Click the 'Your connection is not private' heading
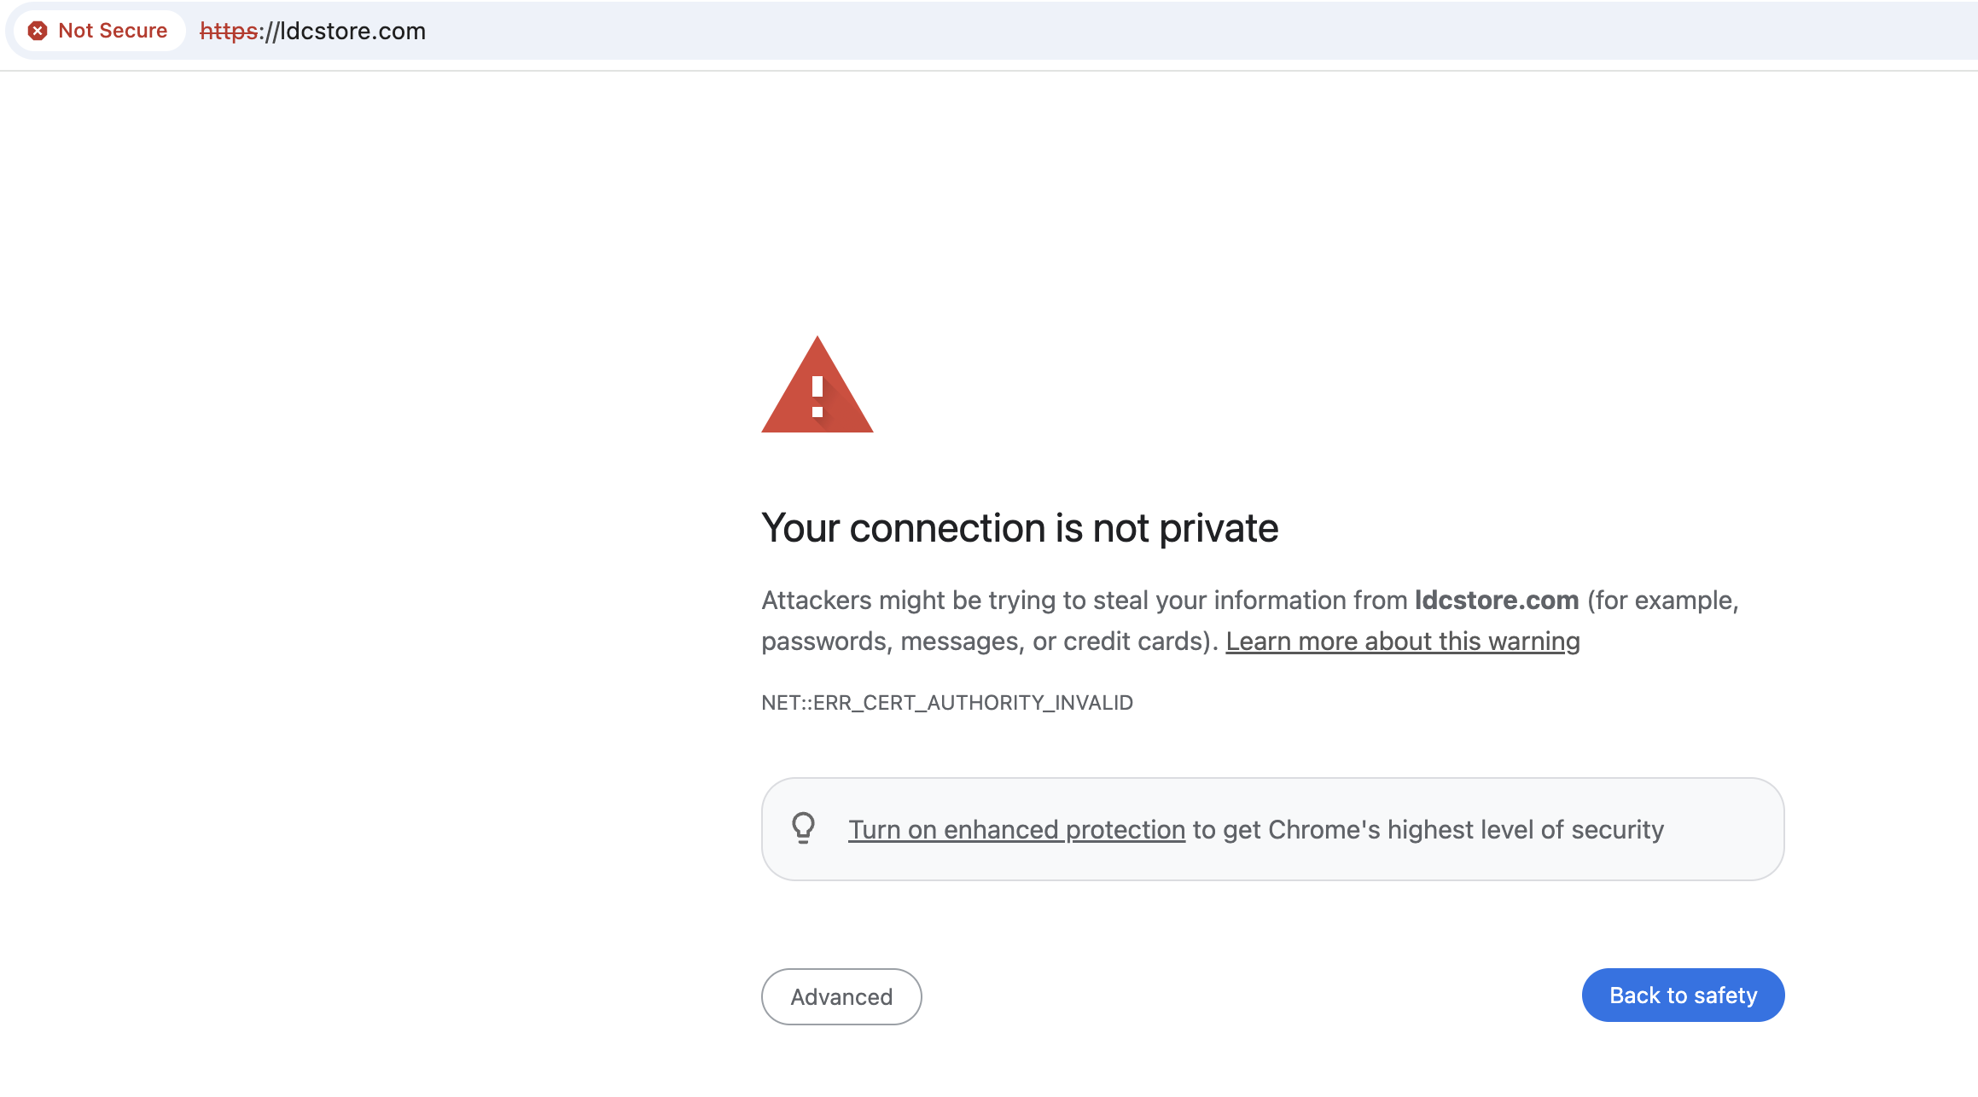1978x1097 pixels. [1020, 527]
